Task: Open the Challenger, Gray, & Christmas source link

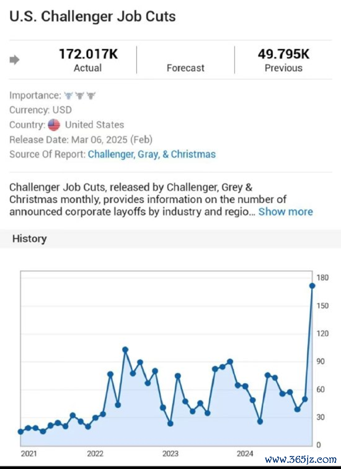Action: point(152,154)
